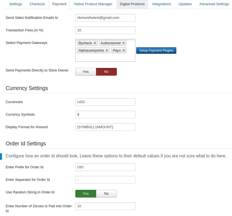The width and height of the screenshot is (232, 216).
Task: Open the Digital Products tab
Action: click(132, 4)
